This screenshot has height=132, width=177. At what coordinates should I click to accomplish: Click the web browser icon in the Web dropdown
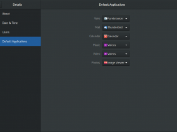coord(106,18)
